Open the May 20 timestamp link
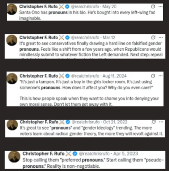169x171 pixels. [x=110, y=7]
